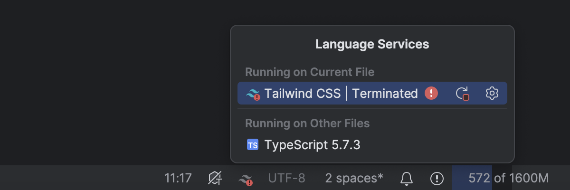Open Tailwind CSS service settings gear
The height and width of the screenshot is (190, 570).
coord(492,94)
